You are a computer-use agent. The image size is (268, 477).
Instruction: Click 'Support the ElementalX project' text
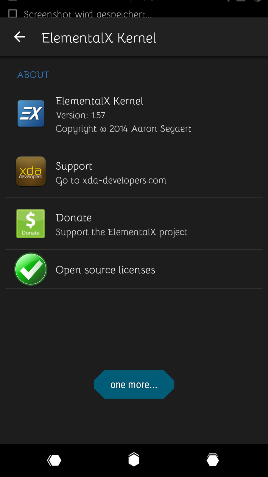(x=121, y=232)
